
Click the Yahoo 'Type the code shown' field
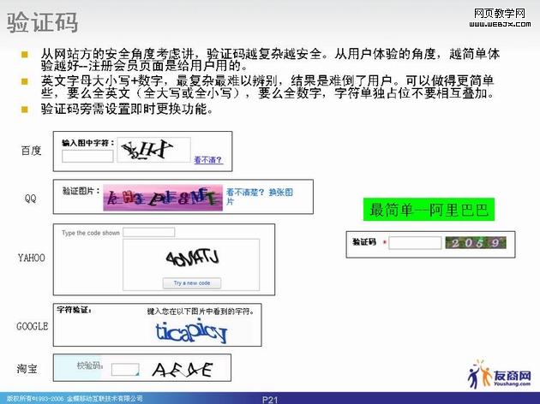(149, 232)
